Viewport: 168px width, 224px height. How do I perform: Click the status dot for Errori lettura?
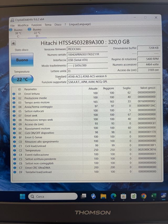[x=14, y=94]
